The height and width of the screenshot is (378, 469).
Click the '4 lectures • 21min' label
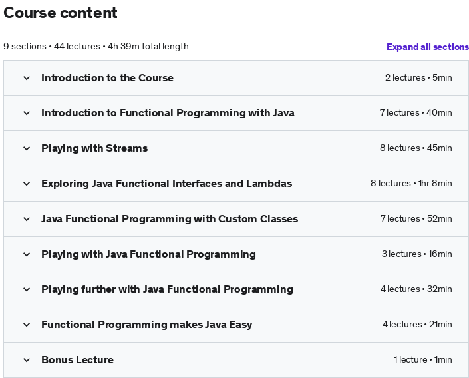417,325
